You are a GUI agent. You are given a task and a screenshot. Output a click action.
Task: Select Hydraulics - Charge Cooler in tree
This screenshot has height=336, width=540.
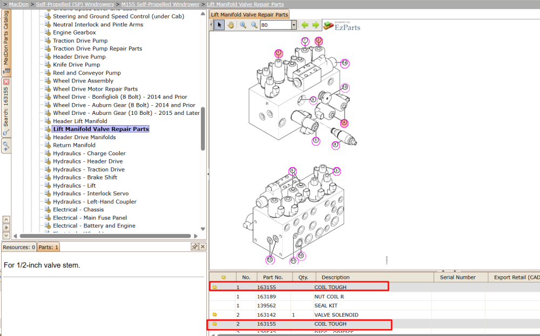point(89,153)
